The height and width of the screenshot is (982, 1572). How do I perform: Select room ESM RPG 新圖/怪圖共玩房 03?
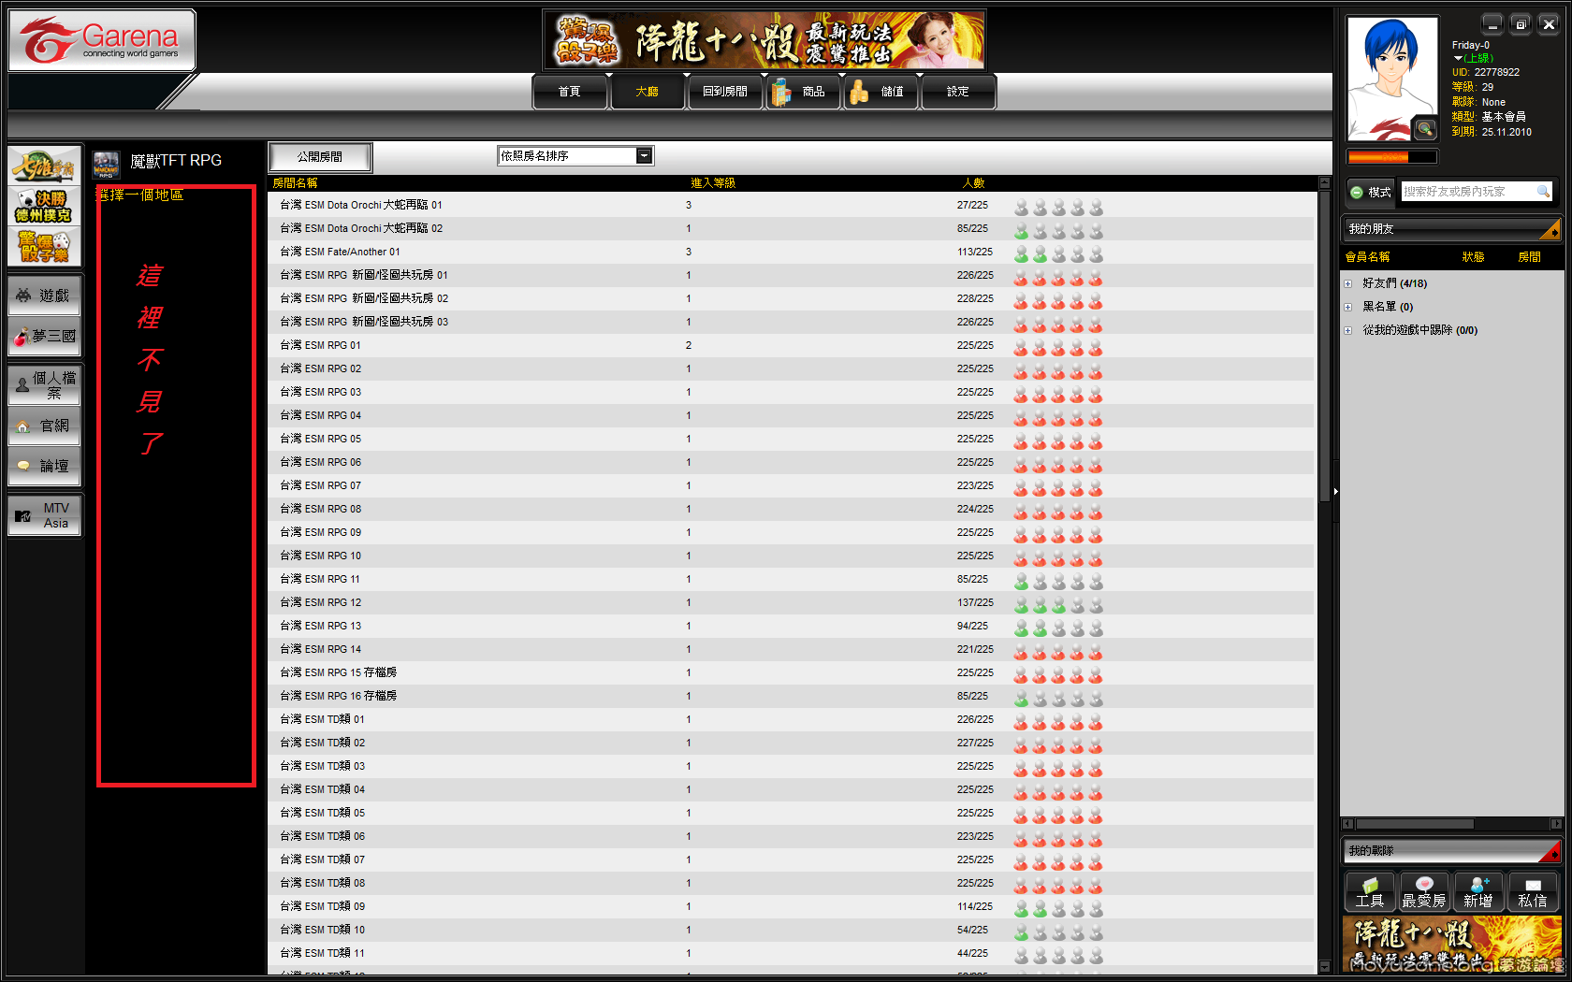pos(791,322)
